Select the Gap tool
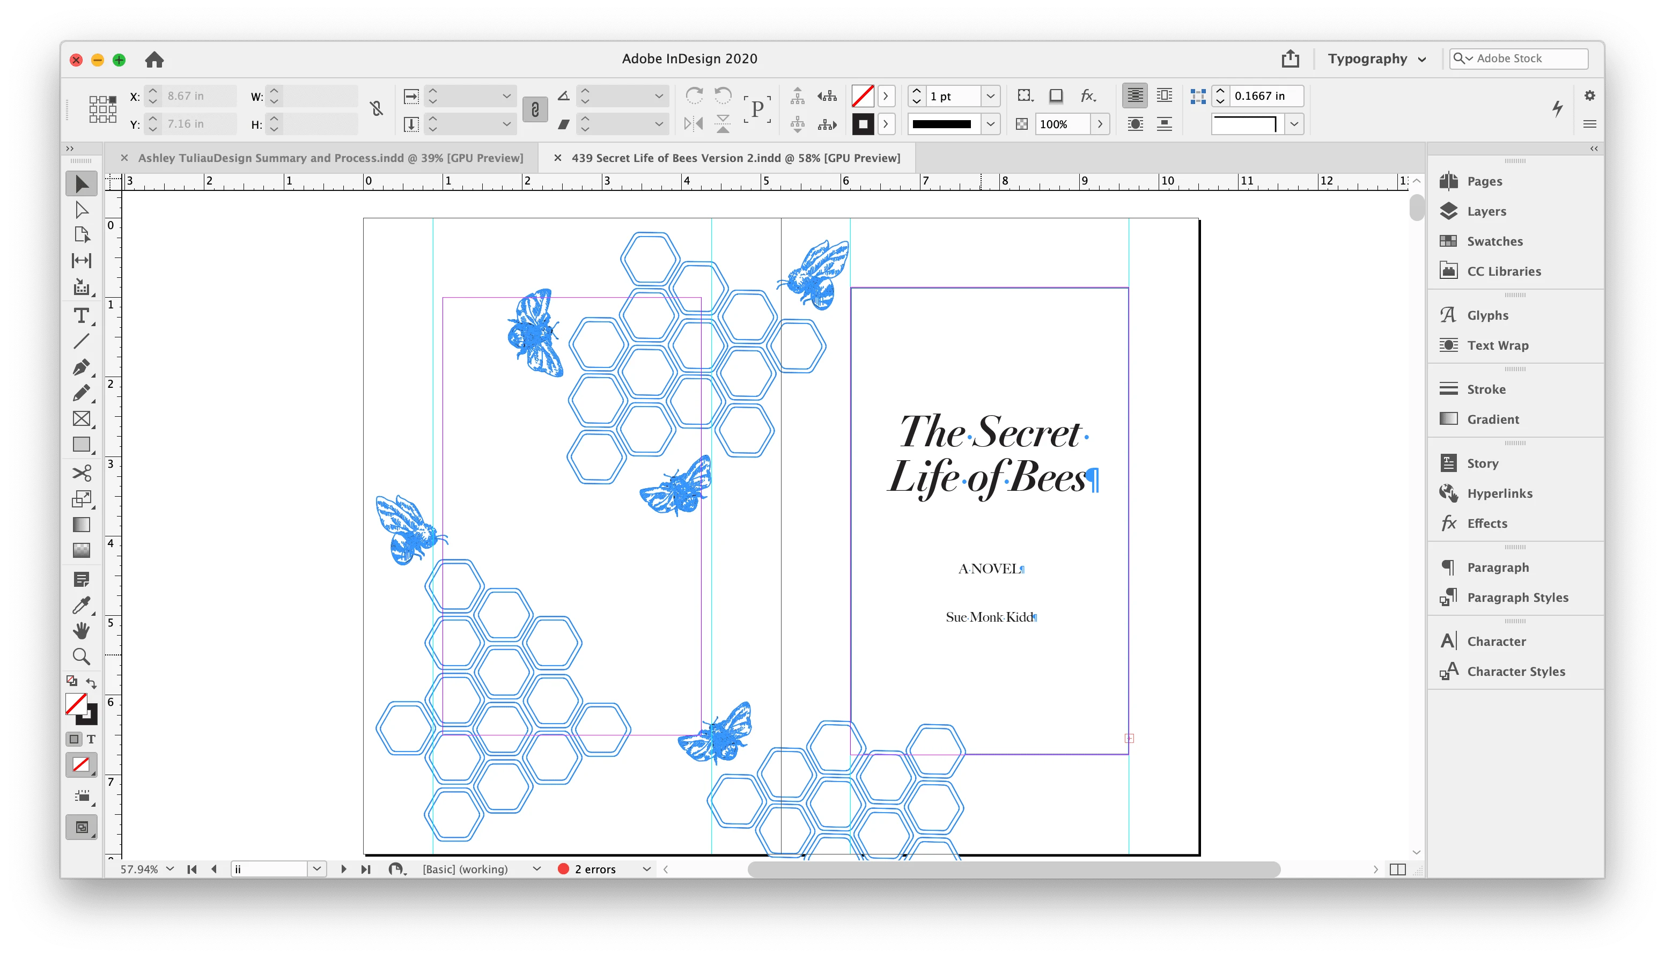 pyautogui.click(x=81, y=261)
